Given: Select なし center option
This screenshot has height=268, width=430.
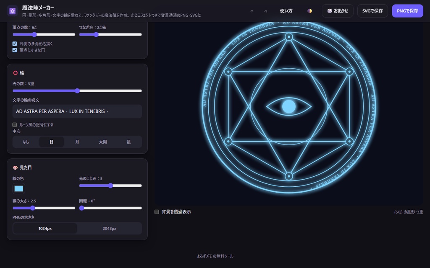Looking at the screenshot, I should pyautogui.click(x=26, y=142).
